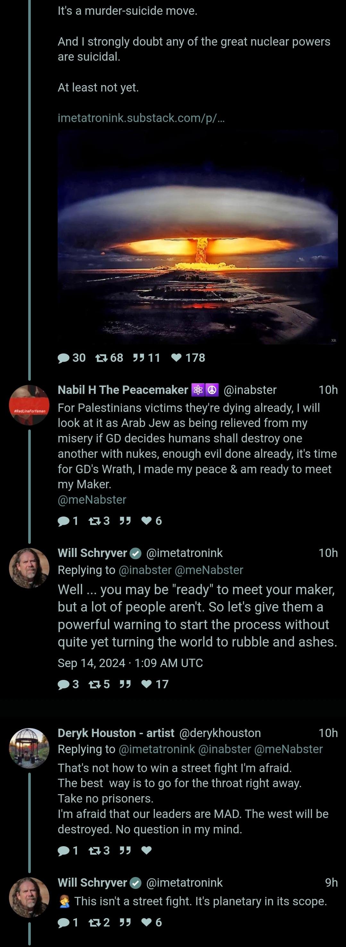Open the imetatronink.substack.com link
The image size is (346, 947).
tap(141, 118)
